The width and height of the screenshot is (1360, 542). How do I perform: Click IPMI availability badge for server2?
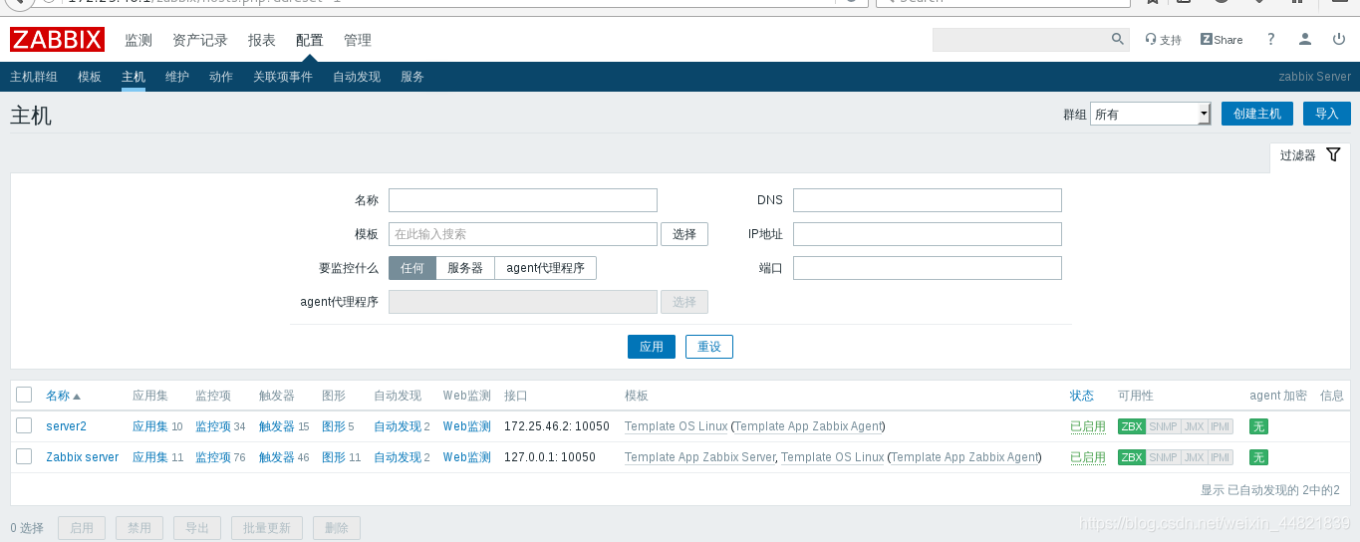[x=1221, y=426]
